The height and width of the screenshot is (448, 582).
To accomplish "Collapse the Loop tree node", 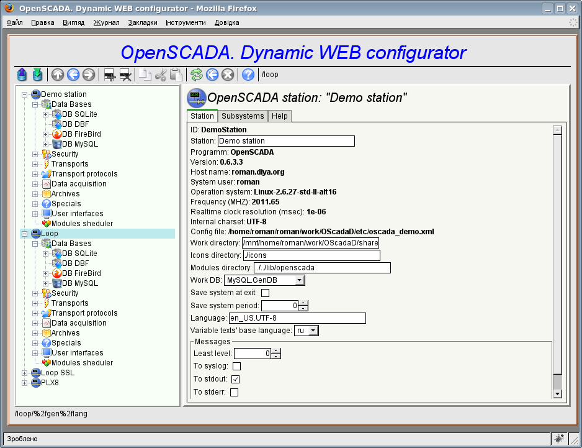I will [x=24, y=234].
